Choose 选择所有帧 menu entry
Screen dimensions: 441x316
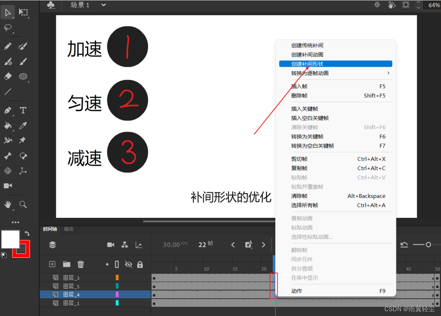point(335,205)
